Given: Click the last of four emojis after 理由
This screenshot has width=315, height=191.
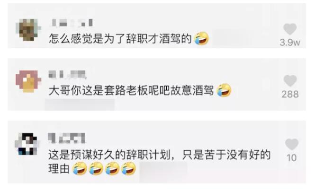Looking at the screenshot, I should [128, 168].
